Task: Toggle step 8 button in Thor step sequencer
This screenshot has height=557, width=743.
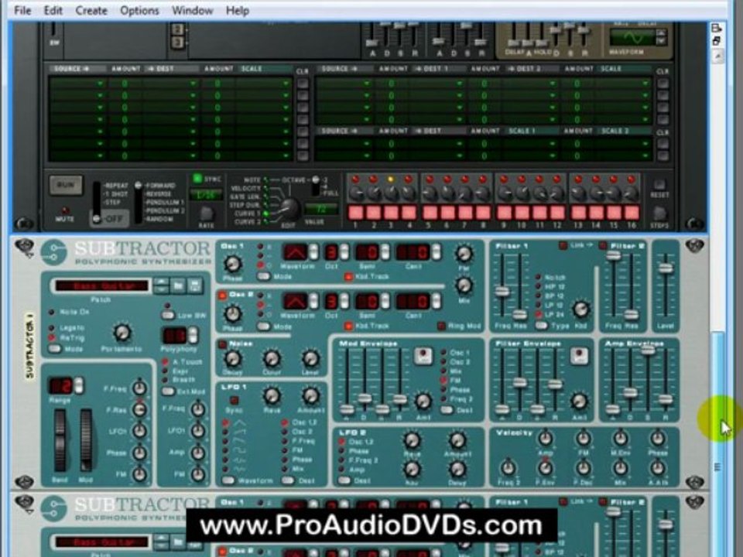Action: (x=483, y=213)
